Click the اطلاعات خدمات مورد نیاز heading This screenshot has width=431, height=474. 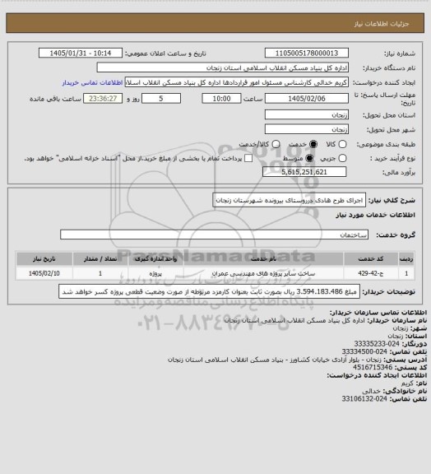pos(375,215)
